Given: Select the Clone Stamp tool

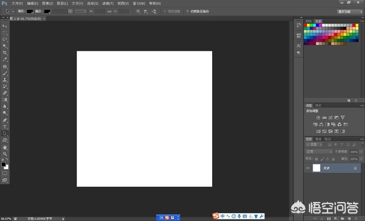Looking at the screenshot, I should 5,80.
